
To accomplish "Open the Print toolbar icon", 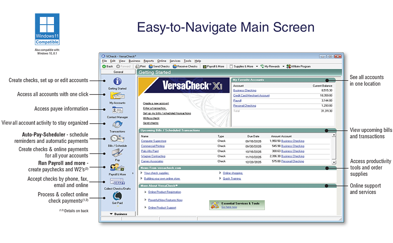I will (x=141, y=66).
